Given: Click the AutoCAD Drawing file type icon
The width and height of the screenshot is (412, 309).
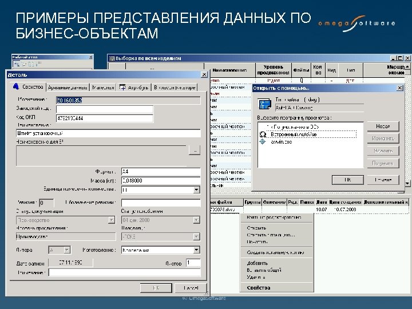Looking at the screenshot, I should click(x=264, y=104).
